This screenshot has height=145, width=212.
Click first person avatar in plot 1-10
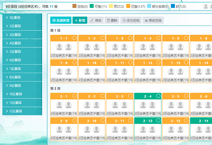[x=87, y=71]
